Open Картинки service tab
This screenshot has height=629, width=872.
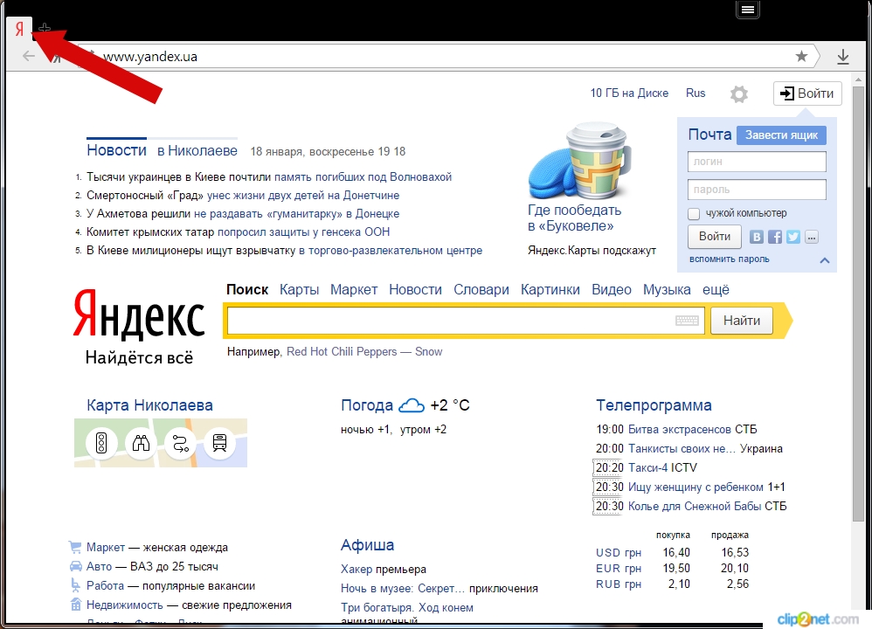coord(550,290)
